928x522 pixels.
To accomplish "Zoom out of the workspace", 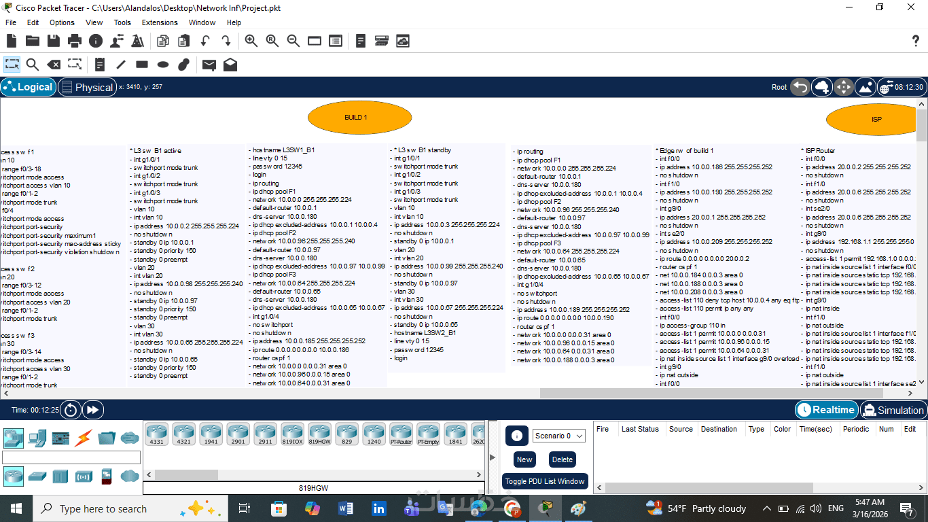I will point(293,41).
